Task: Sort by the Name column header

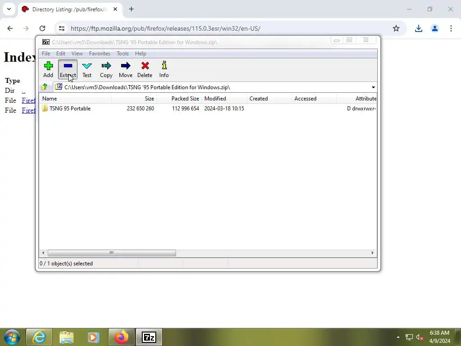Action: coord(75,99)
